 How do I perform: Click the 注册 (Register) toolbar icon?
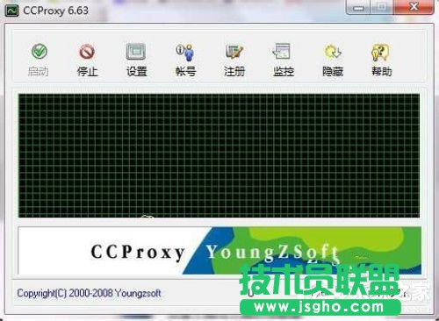(x=234, y=52)
